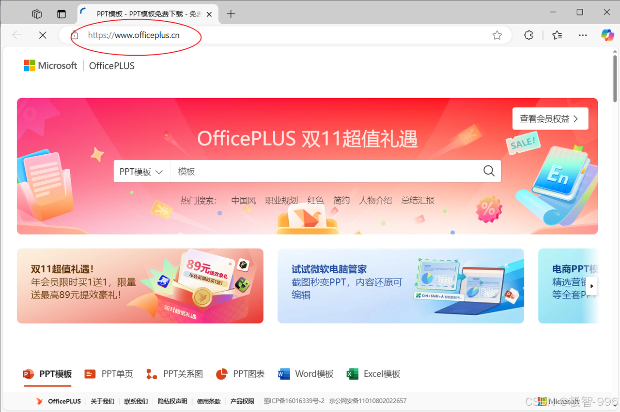Image resolution: width=620 pixels, height=412 pixels.
Task: Select hot search 中国风
Action: (x=243, y=200)
